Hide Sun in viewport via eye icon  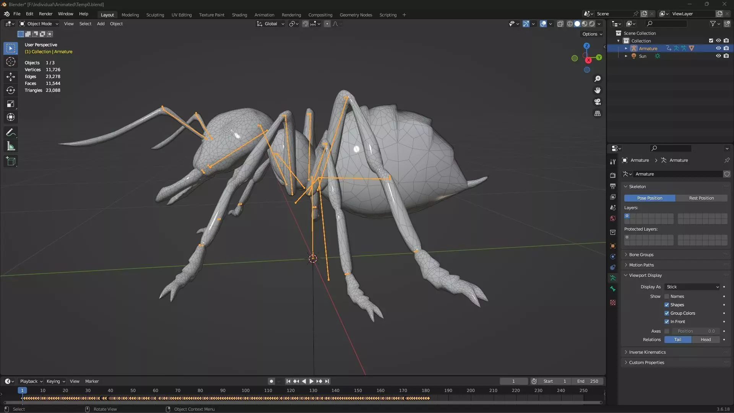pyautogui.click(x=718, y=56)
